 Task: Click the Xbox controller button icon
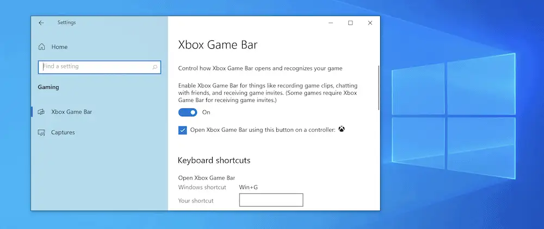[x=342, y=129]
